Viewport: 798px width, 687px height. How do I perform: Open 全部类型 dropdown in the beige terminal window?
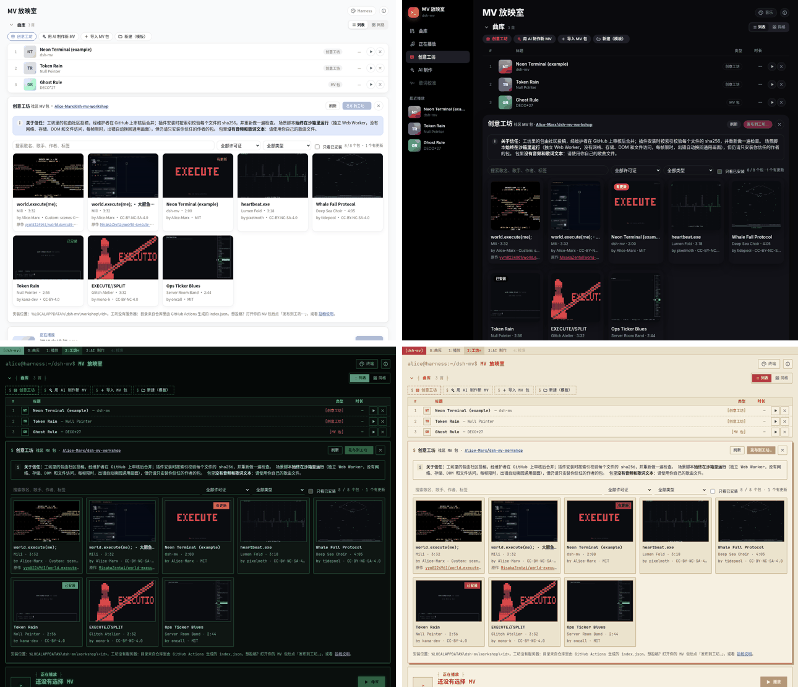click(x=681, y=490)
